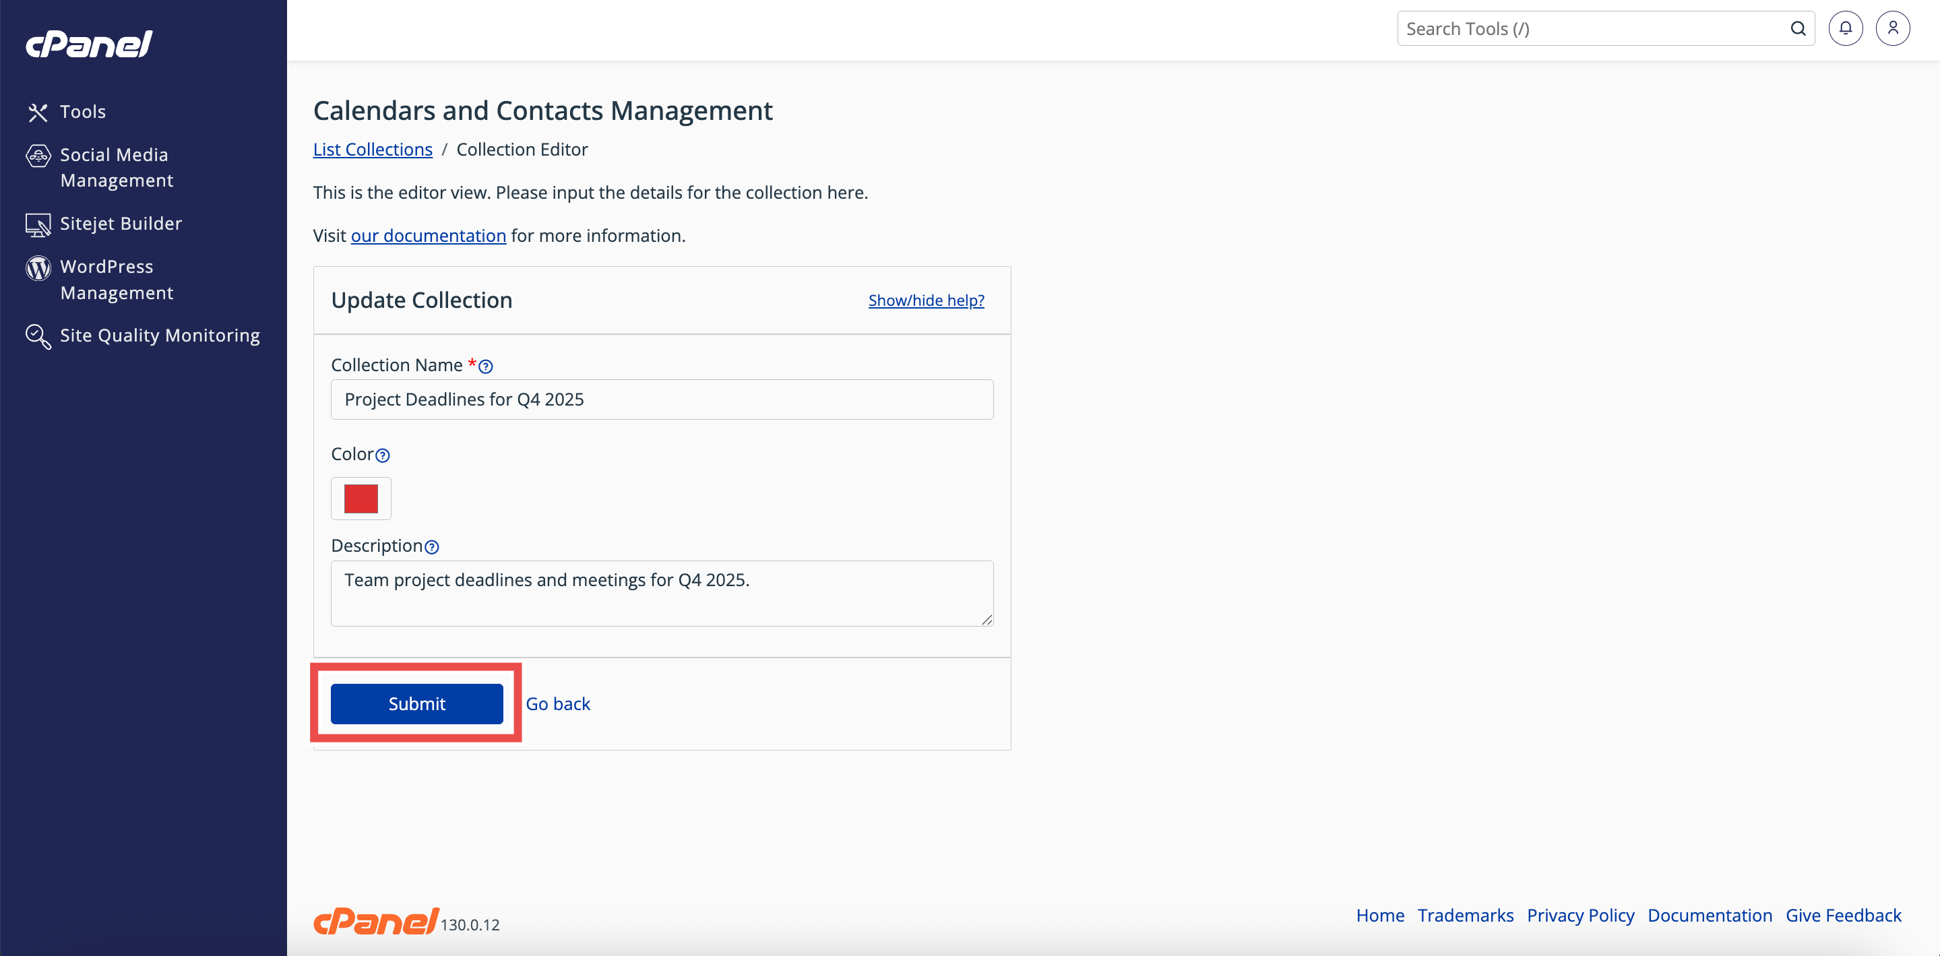Open the notifications bell icon
The height and width of the screenshot is (956, 1940).
pos(1844,28)
